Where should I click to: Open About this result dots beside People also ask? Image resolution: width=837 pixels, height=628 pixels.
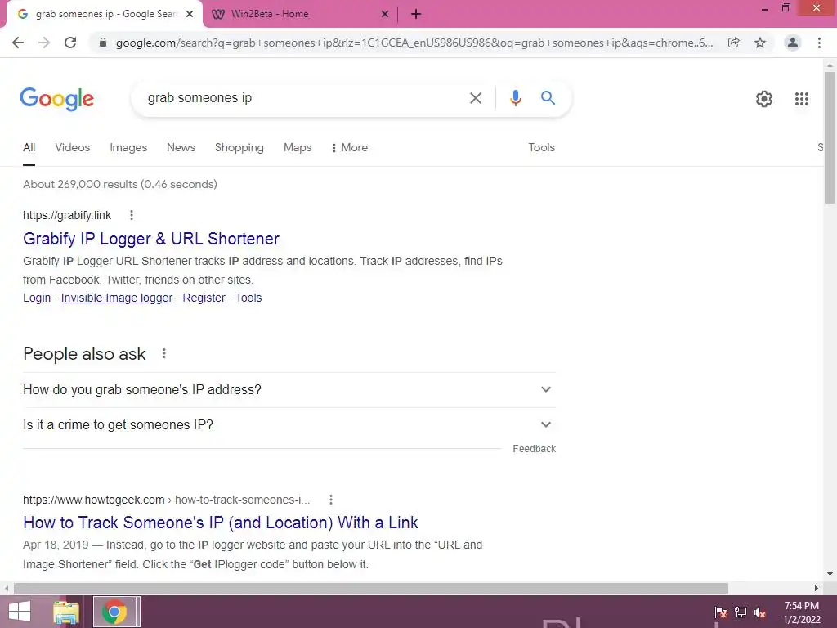pos(164,353)
